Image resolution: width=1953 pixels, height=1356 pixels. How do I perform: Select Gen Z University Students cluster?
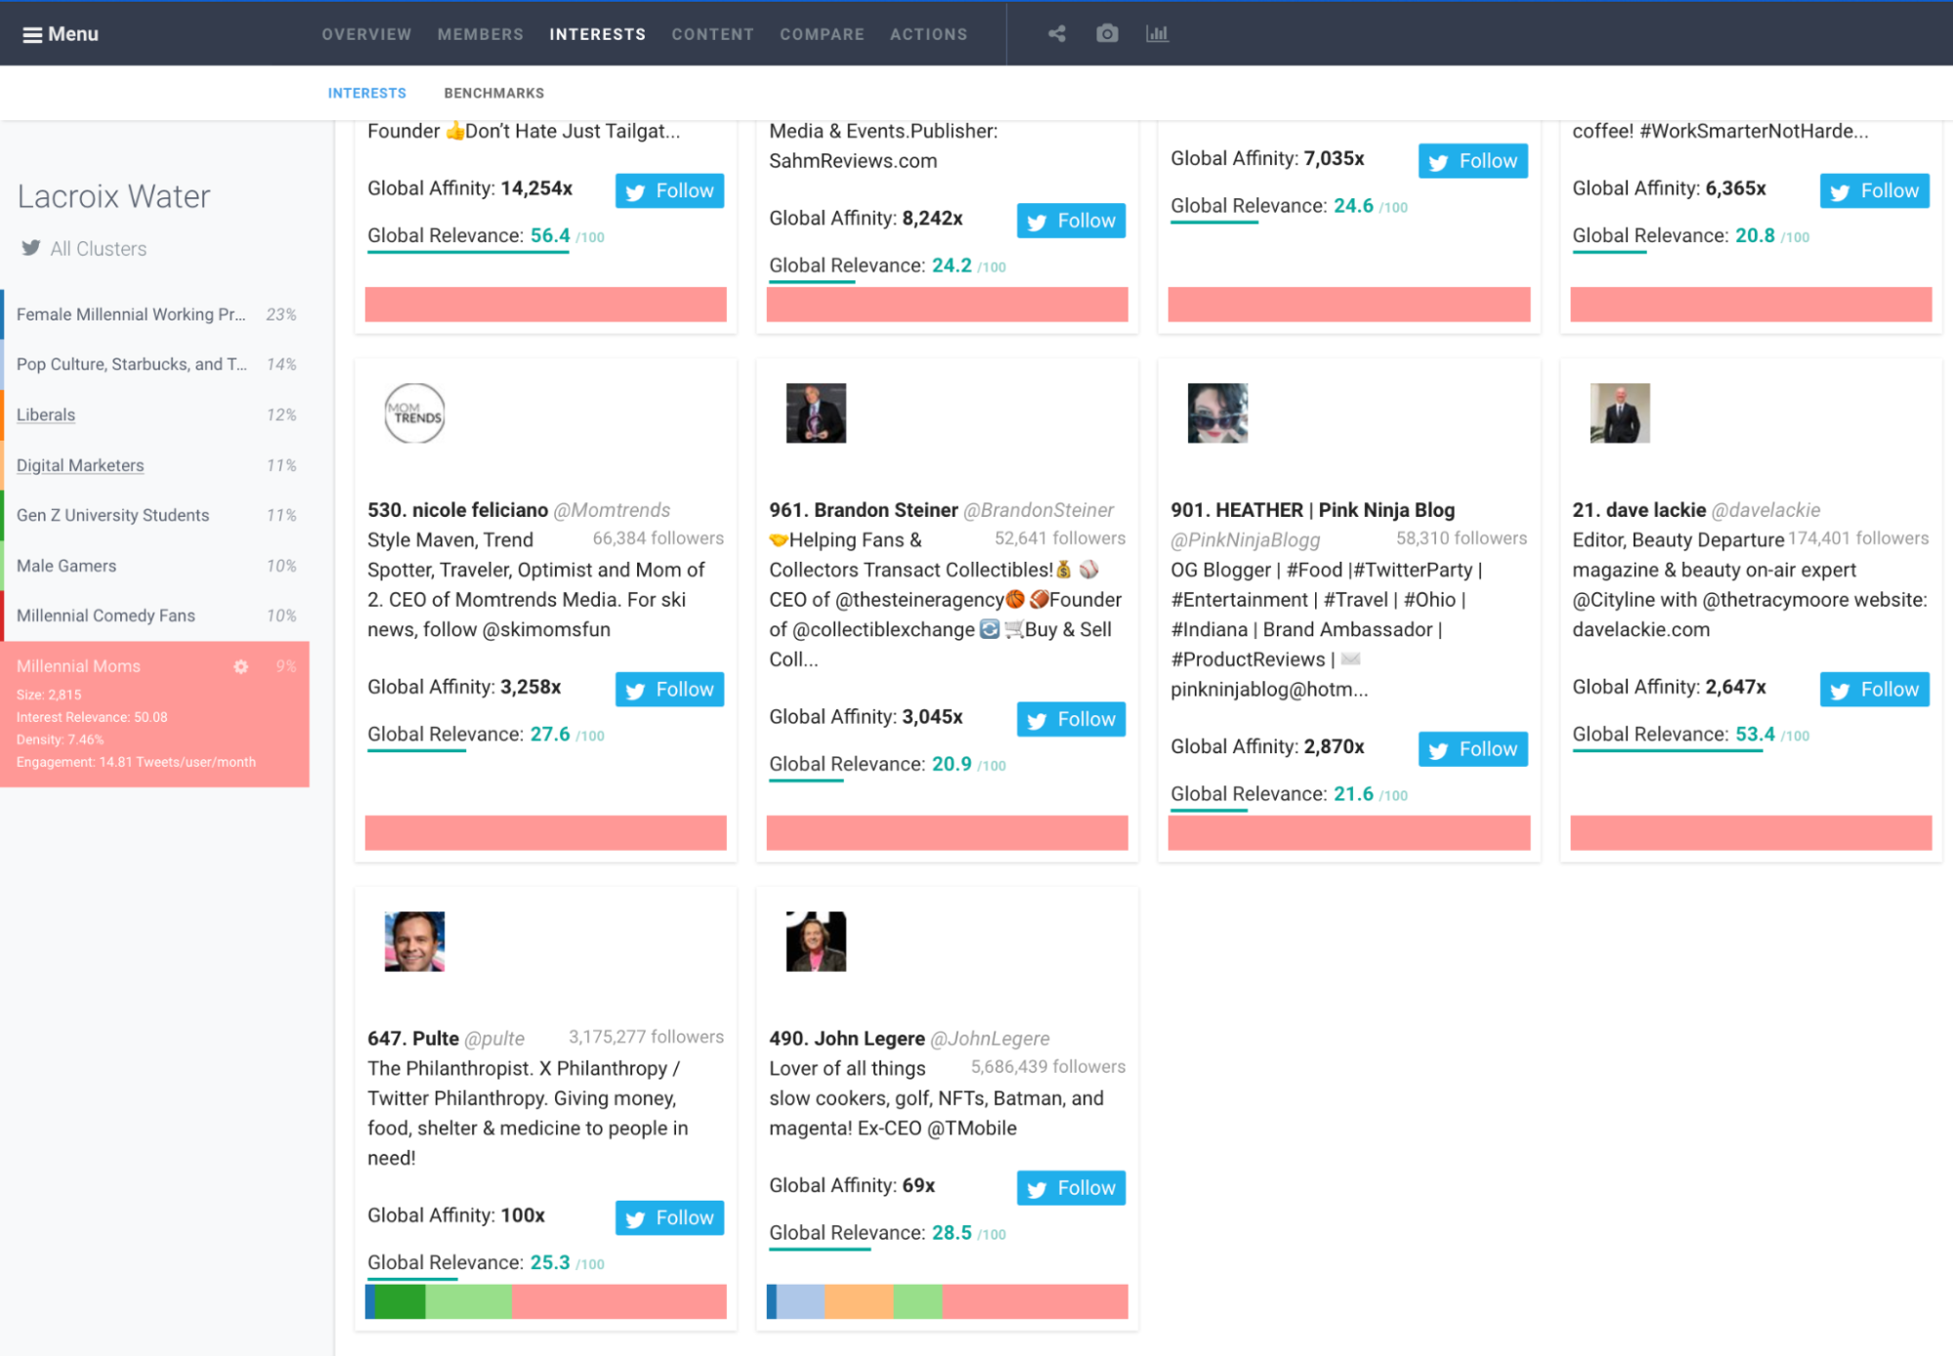point(156,516)
